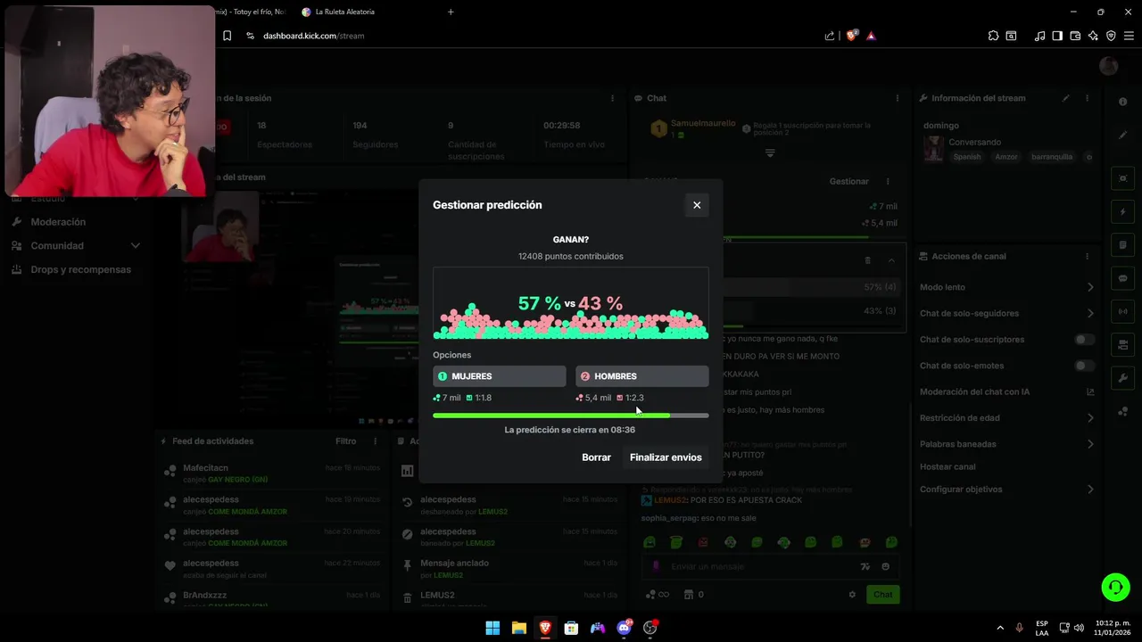Click the Borrar button in prediction dialog
The image size is (1142, 642).
[x=596, y=457]
